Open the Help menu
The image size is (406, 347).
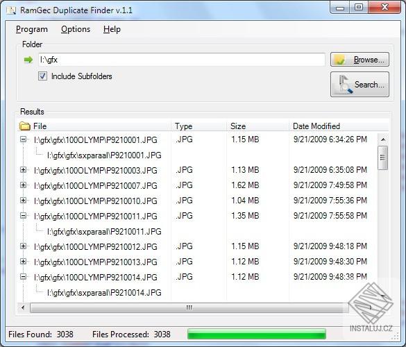(x=112, y=29)
